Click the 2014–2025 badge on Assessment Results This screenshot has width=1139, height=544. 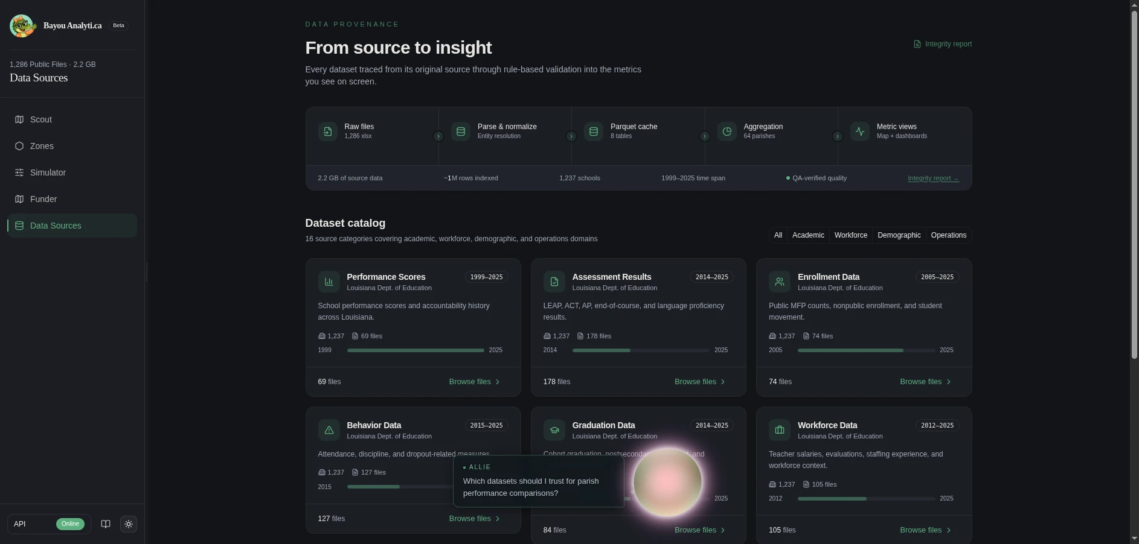click(711, 277)
